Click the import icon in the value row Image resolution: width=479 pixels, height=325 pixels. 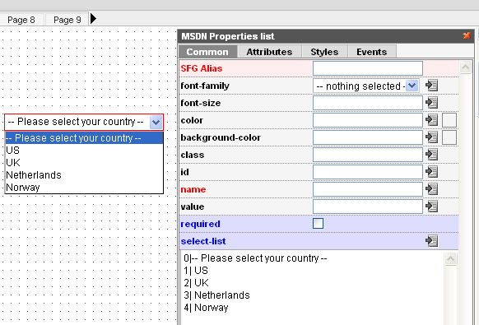[x=431, y=207]
